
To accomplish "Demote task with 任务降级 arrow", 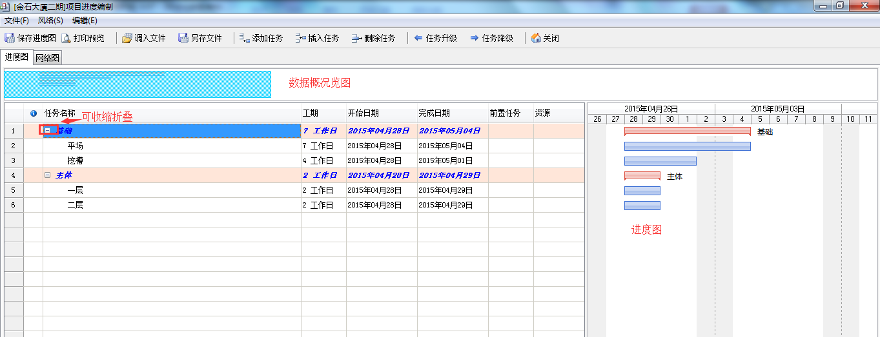I will 475,38.
